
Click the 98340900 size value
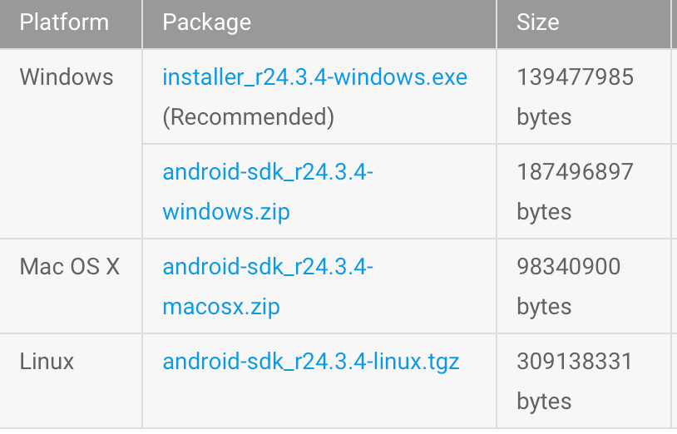[568, 267]
